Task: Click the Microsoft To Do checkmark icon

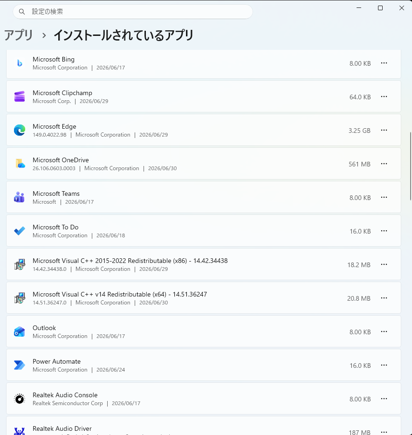Action: tap(20, 231)
